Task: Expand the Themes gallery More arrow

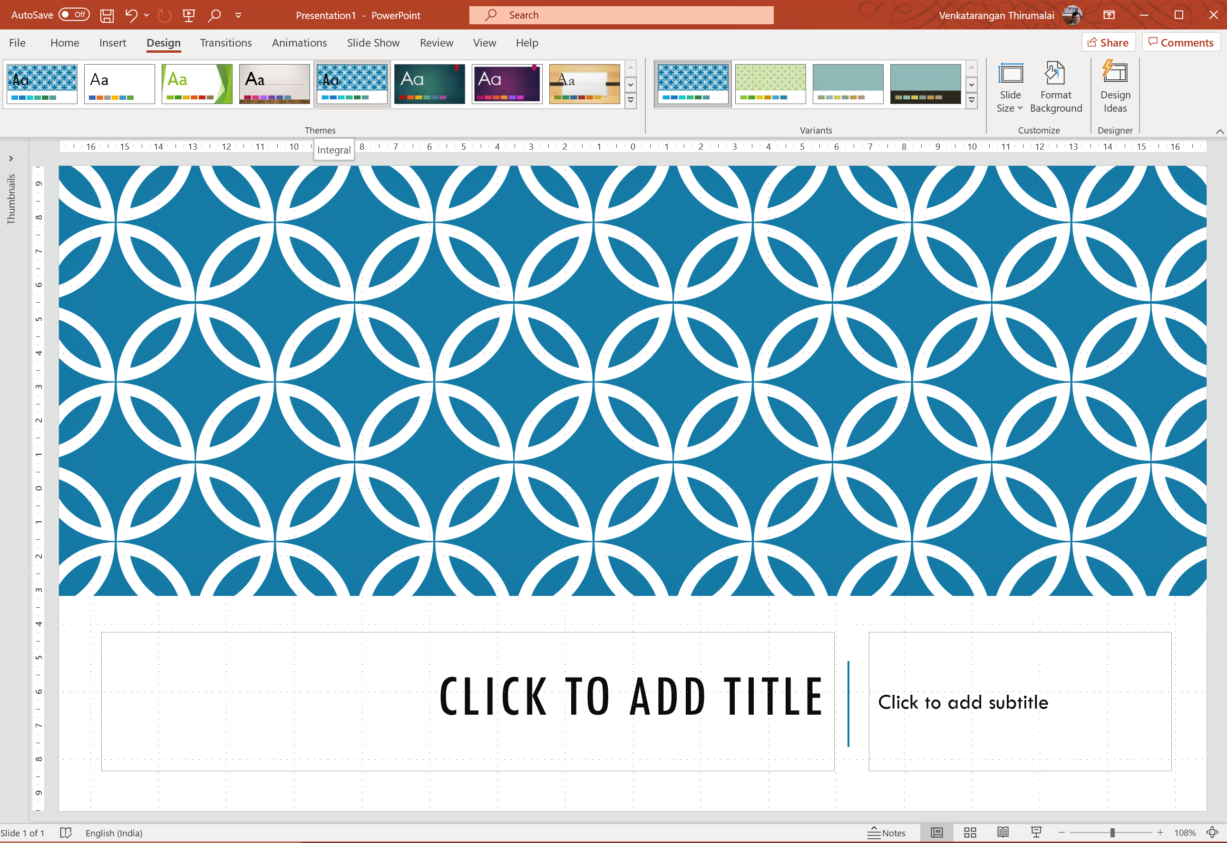Action: tap(630, 100)
